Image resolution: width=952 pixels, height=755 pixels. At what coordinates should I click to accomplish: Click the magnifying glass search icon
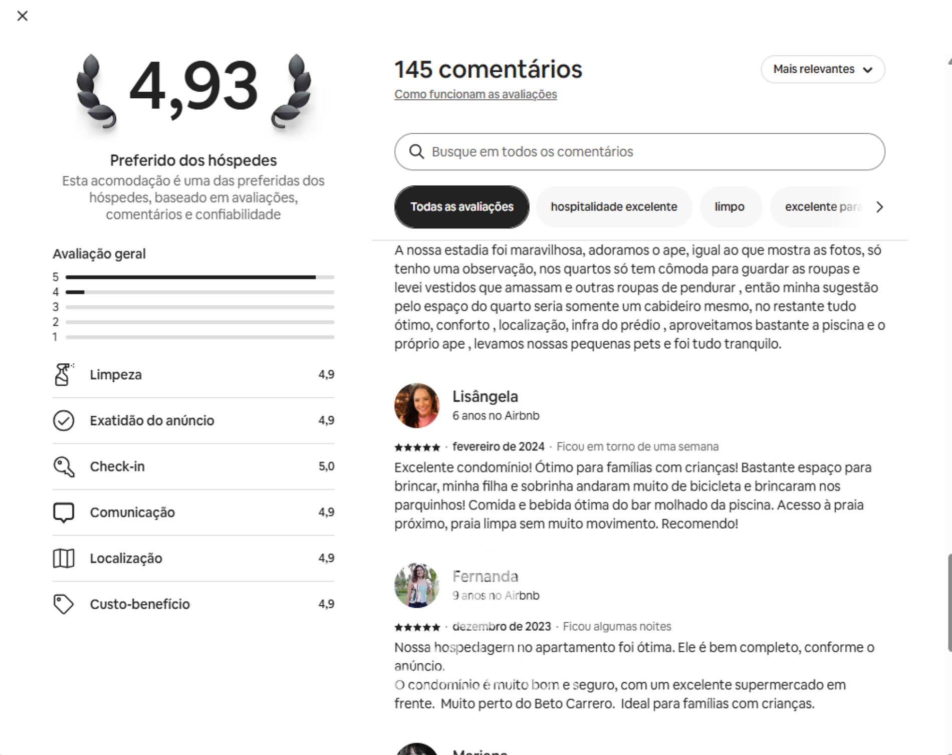416,152
